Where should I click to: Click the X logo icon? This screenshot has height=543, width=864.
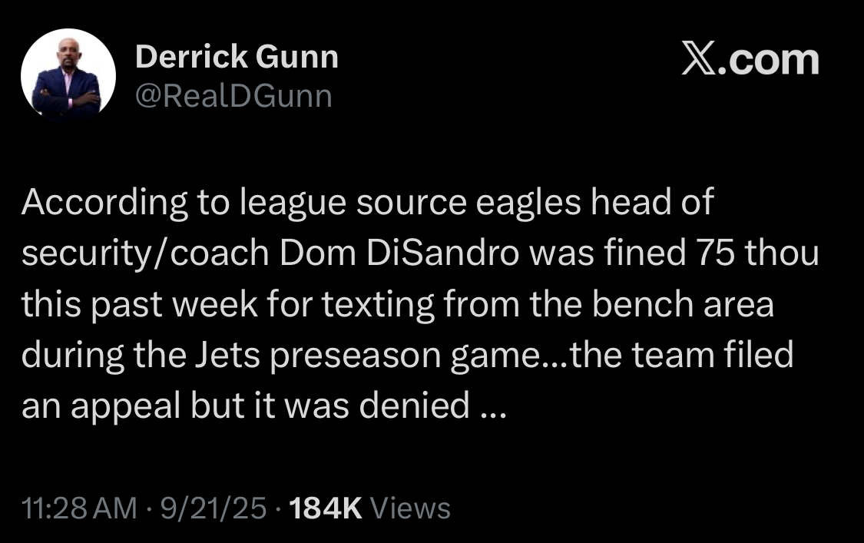pos(699,59)
